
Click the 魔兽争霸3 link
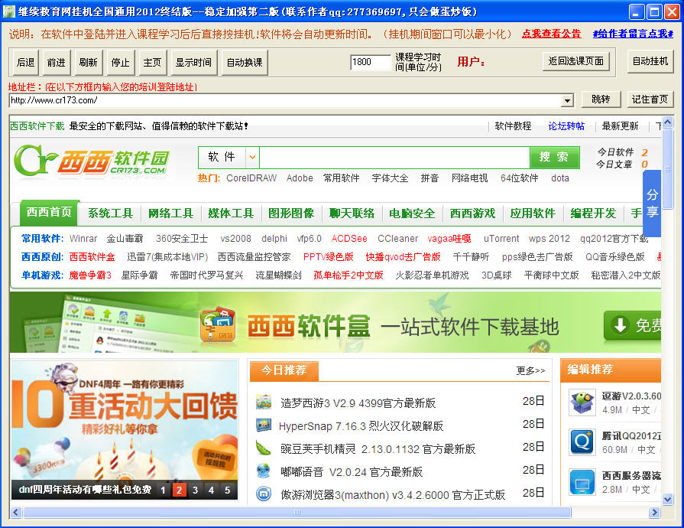(x=90, y=275)
